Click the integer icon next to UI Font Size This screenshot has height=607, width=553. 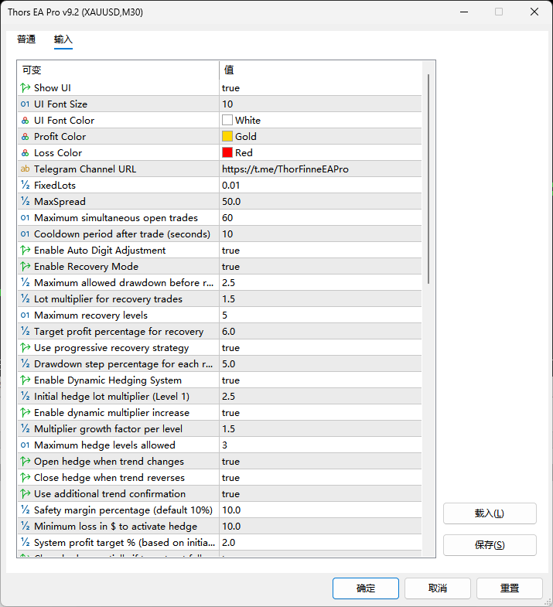(x=26, y=104)
